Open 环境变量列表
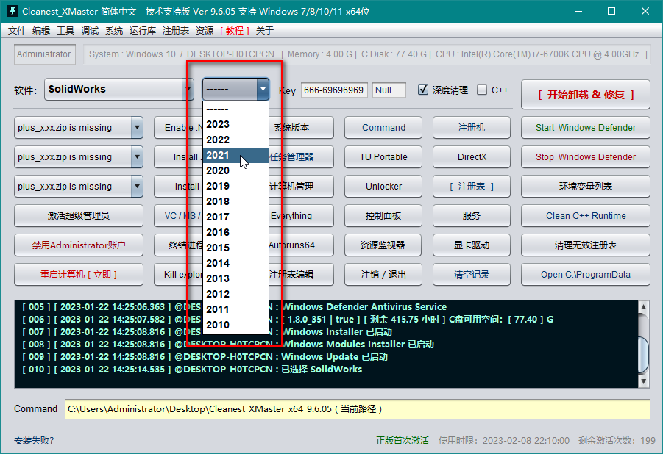Viewport: 663px width, 454px height. (x=585, y=187)
